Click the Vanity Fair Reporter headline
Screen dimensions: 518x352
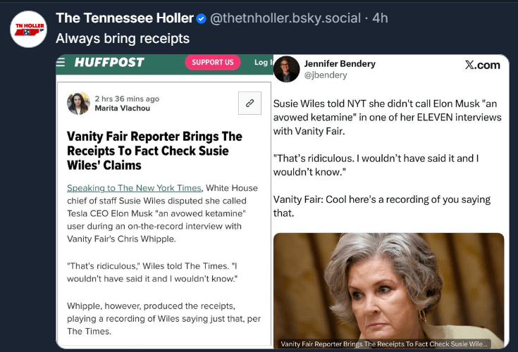(x=154, y=151)
